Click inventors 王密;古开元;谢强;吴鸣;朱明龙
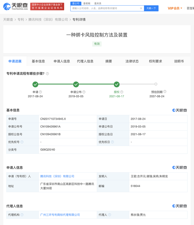Screen dimensions: 194x225 click(x=149, y=176)
